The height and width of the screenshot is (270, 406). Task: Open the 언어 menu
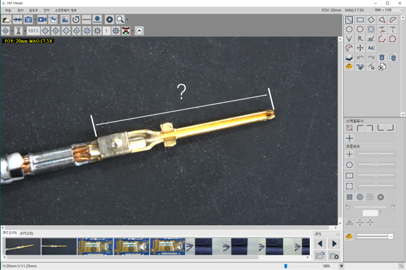46,10
